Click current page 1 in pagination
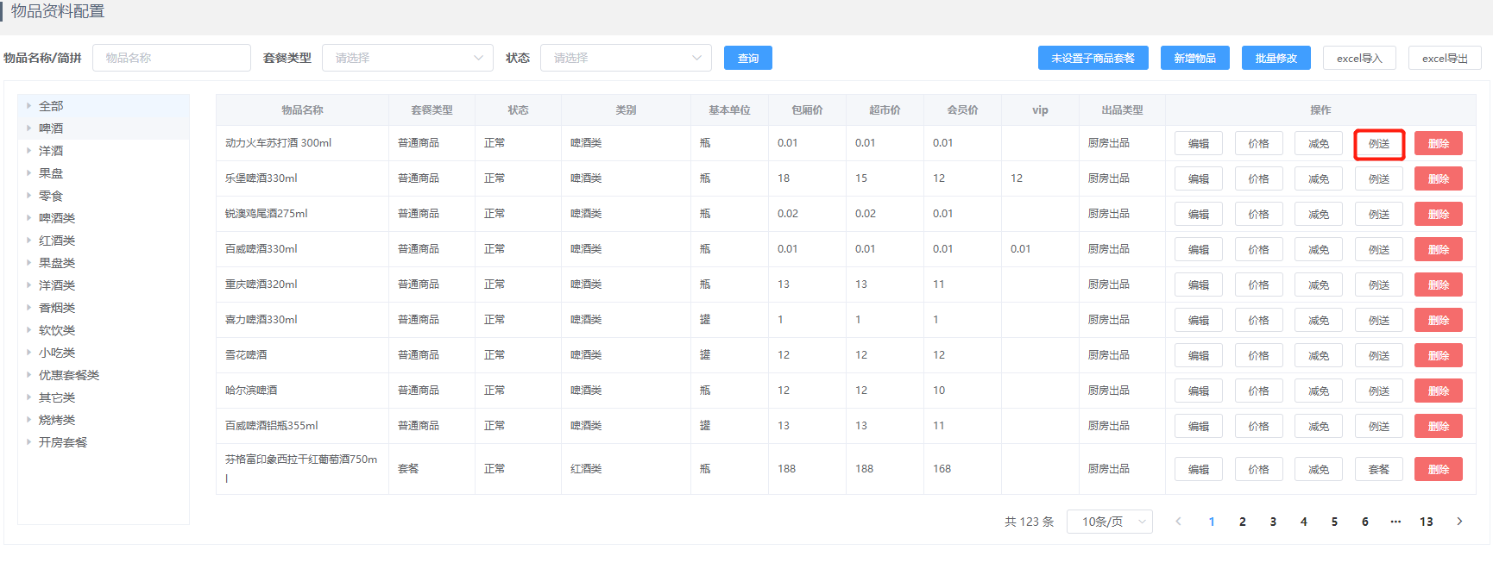The height and width of the screenshot is (569, 1493). coord(1212,522)
